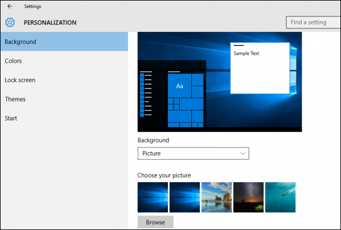Select the beach rocks wallpaper thumbnail
This screenshot has height=230, width=341.
point(216,197)
